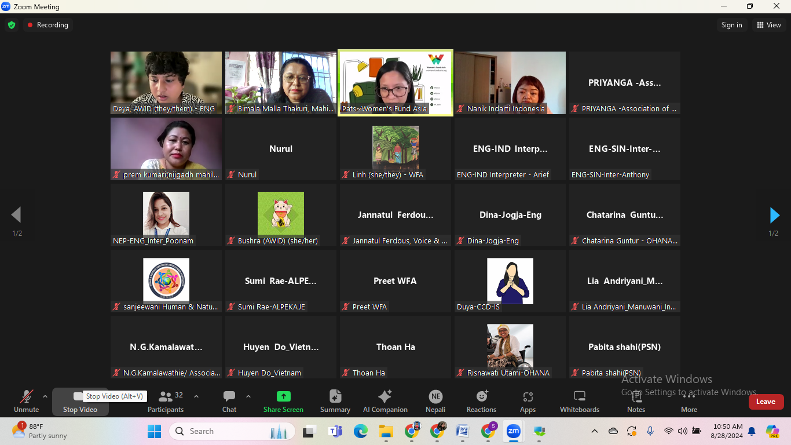791x445 pixels.
Task: Expand the arrow next to Chat
Action: (x=248, y=397)
